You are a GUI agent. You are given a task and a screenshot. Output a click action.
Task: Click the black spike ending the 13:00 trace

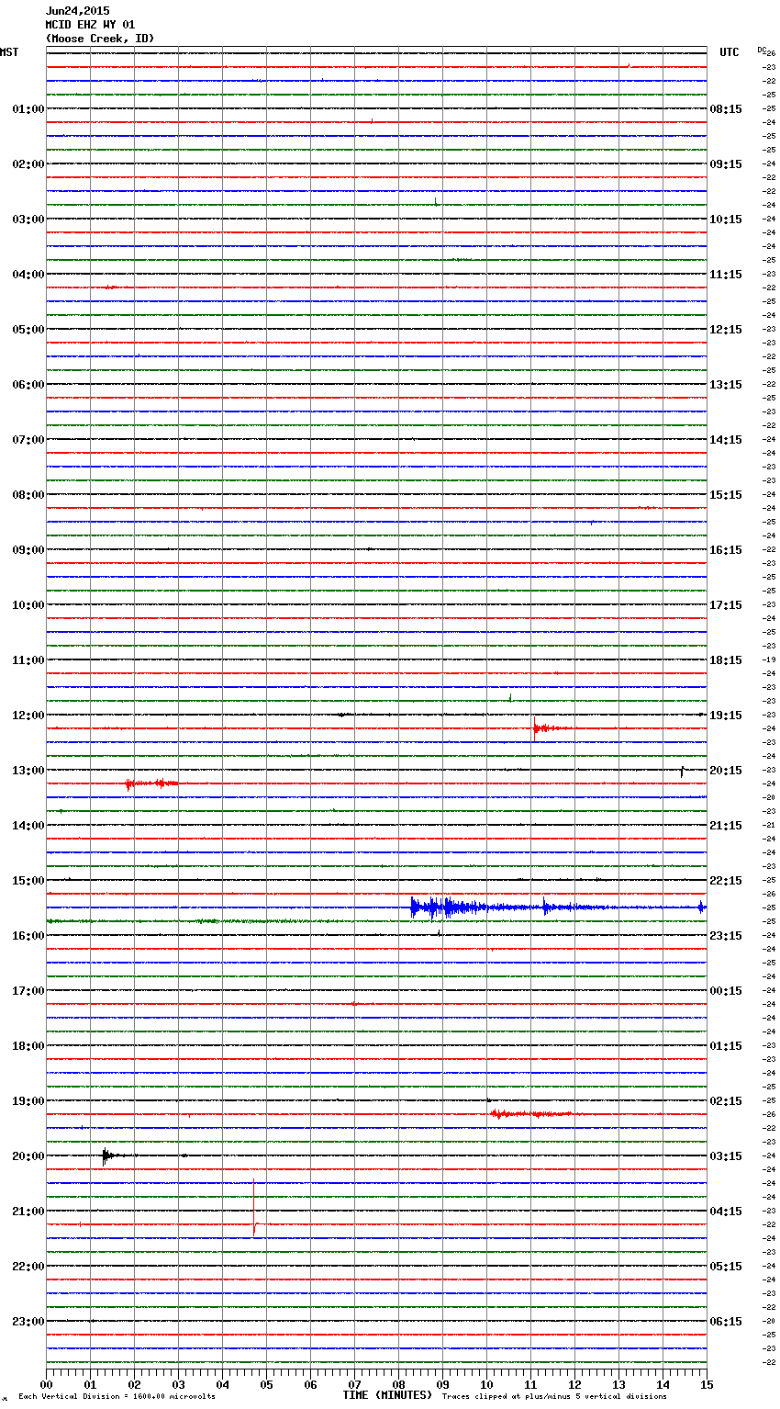(682, 771)
